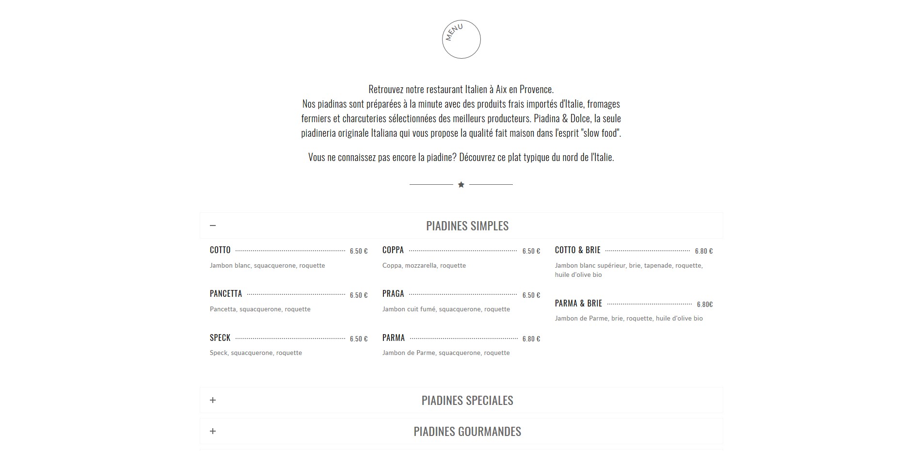Open the Piadines Speciales section title
921x451 pixels.
pos(467,401)
